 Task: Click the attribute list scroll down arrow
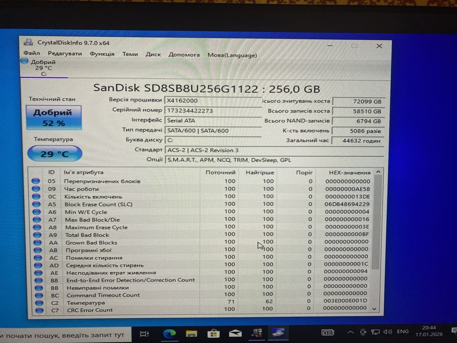(x=375, y=309)
